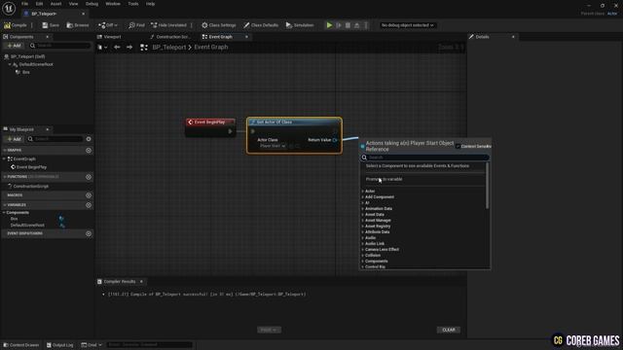This screenshot has width=623, height=350.
Task: Click the Compile toolbar button
Action: [16, 25]
